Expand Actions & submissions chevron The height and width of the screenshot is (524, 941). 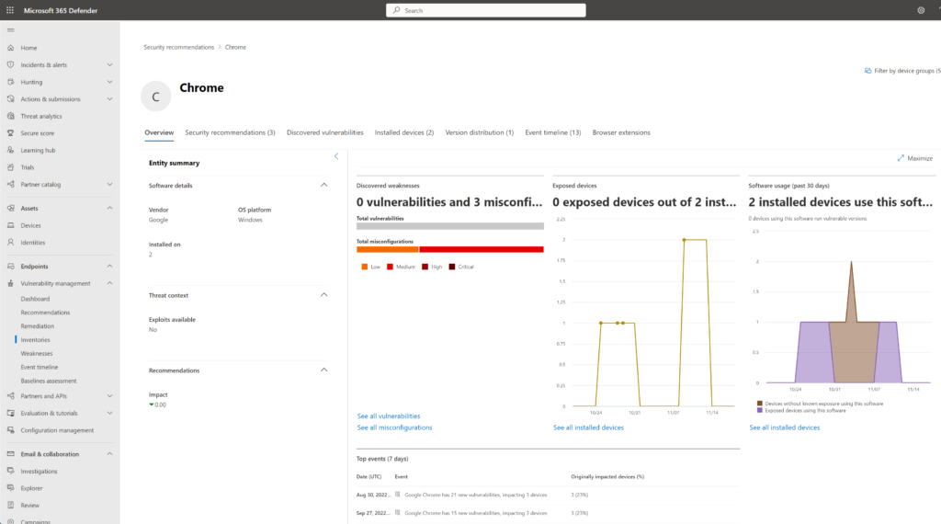109,99
